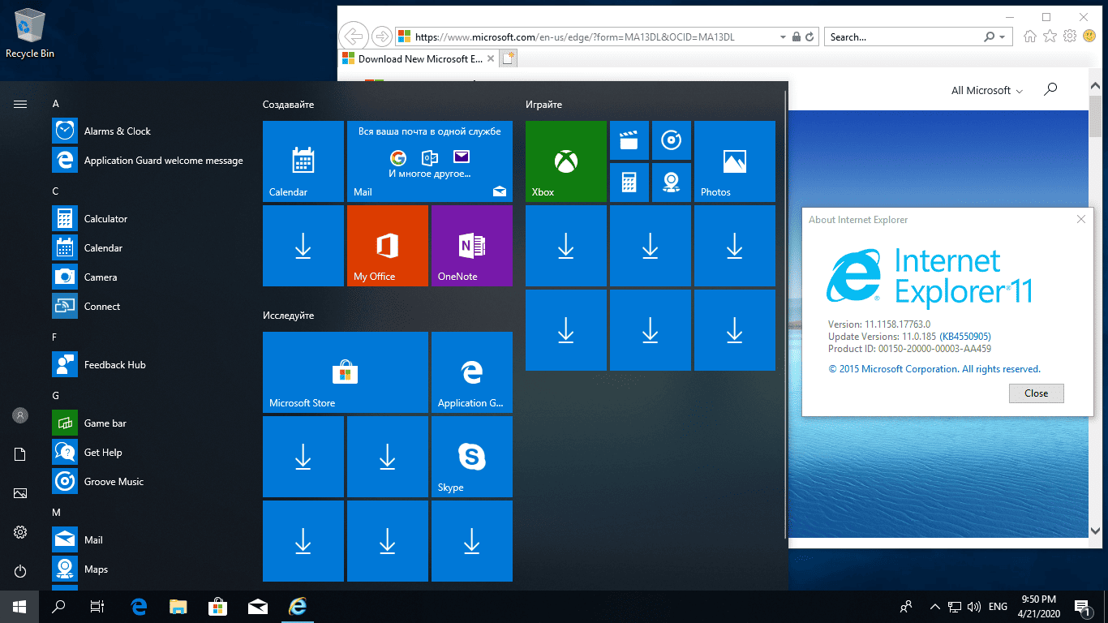Viewport: 1108px width, 623px height.
Task: Open the Photos tile
Action: pos(735,161)
